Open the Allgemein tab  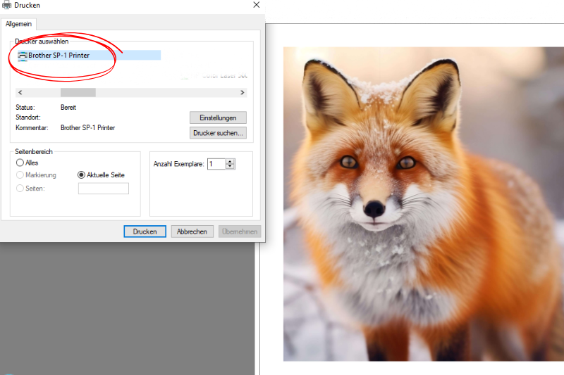click(x=19, y=24)
